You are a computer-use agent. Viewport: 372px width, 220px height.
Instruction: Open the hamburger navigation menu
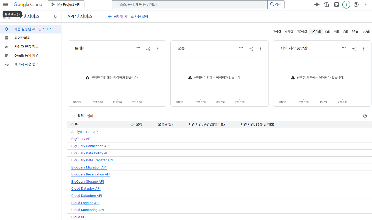(x=5, y=4)
